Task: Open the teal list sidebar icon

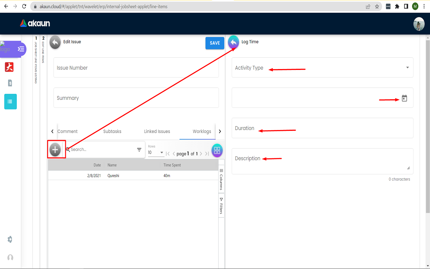Action: coord(10,102)
